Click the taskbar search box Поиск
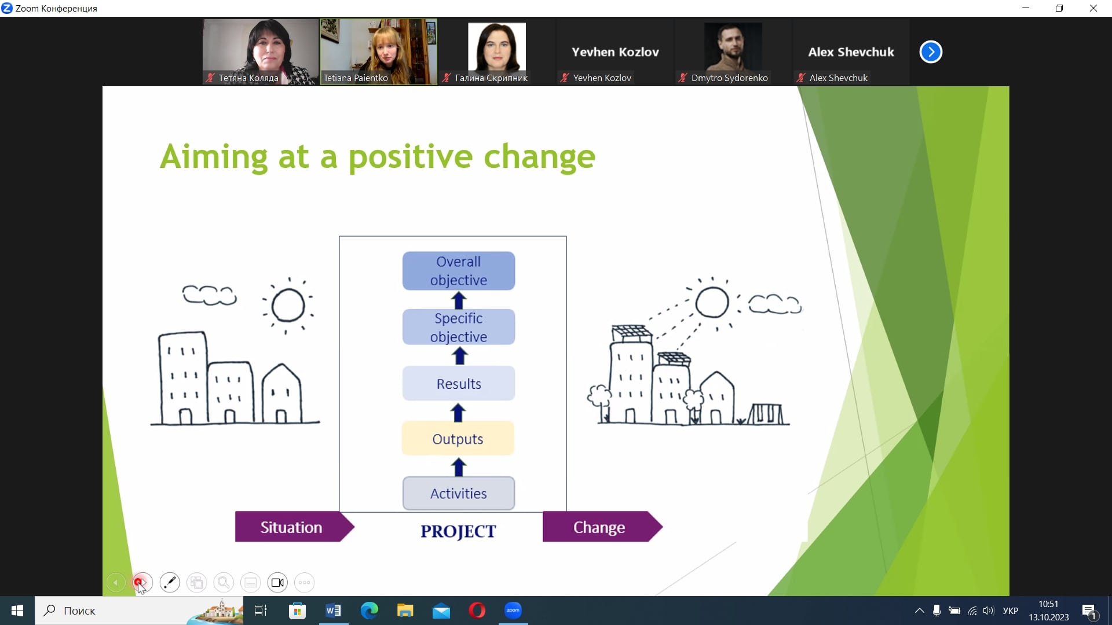Viewport: 1112px width, 625px height. [139, 611]
